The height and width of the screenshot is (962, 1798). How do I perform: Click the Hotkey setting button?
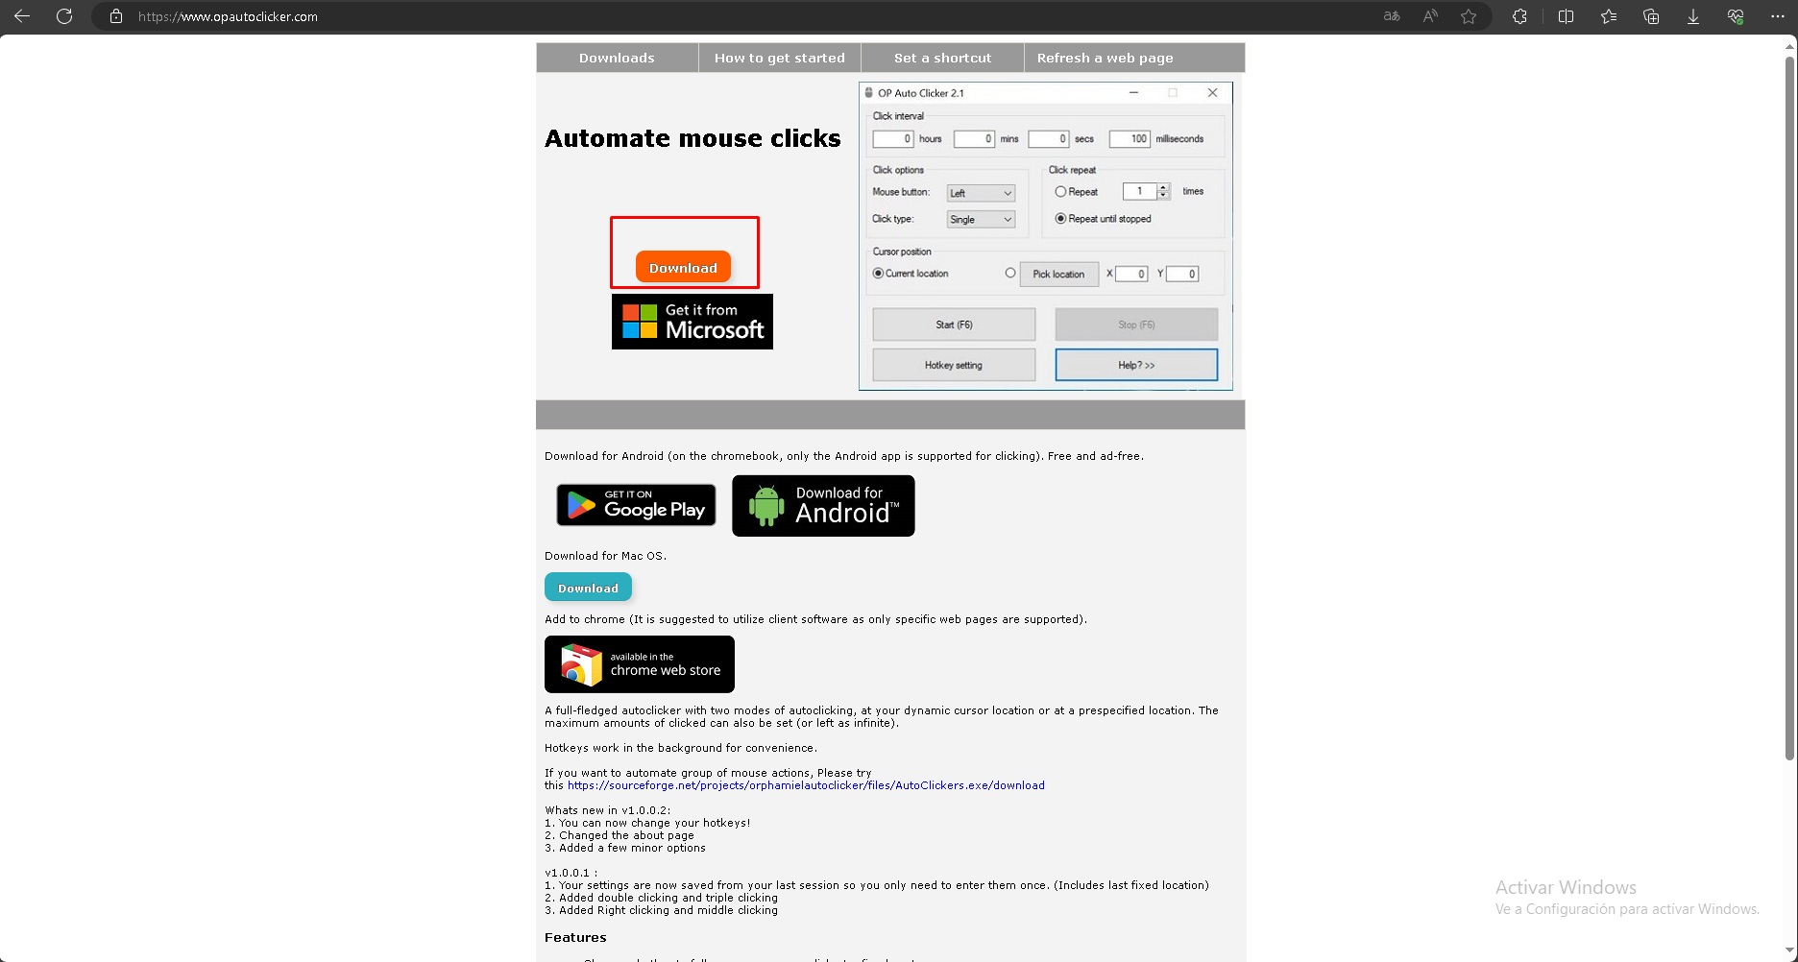[954, 365]
